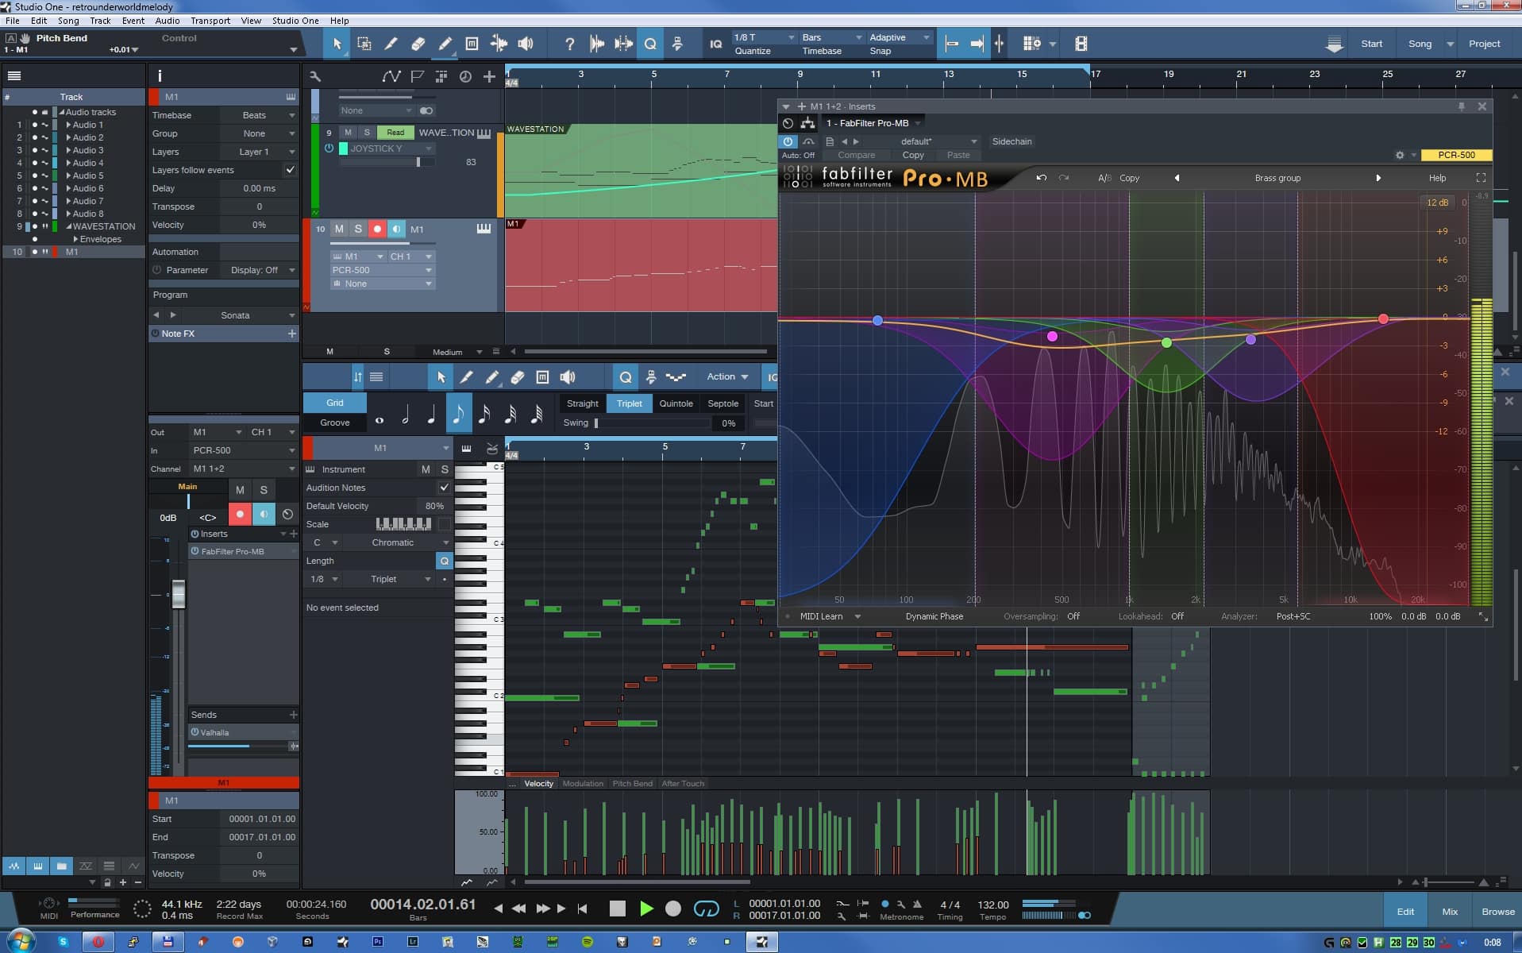Toggle Pro-MB full screen icon
This screenshot has height=953, width=1522.
click(x=1481, y=178)
